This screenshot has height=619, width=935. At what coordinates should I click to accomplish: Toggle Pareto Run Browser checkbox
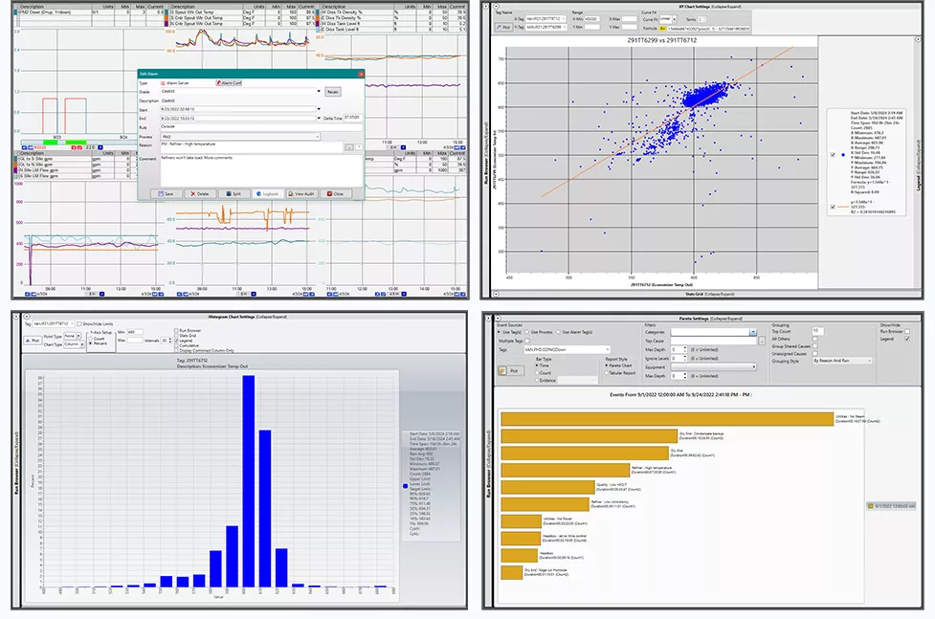click(907, 331)
